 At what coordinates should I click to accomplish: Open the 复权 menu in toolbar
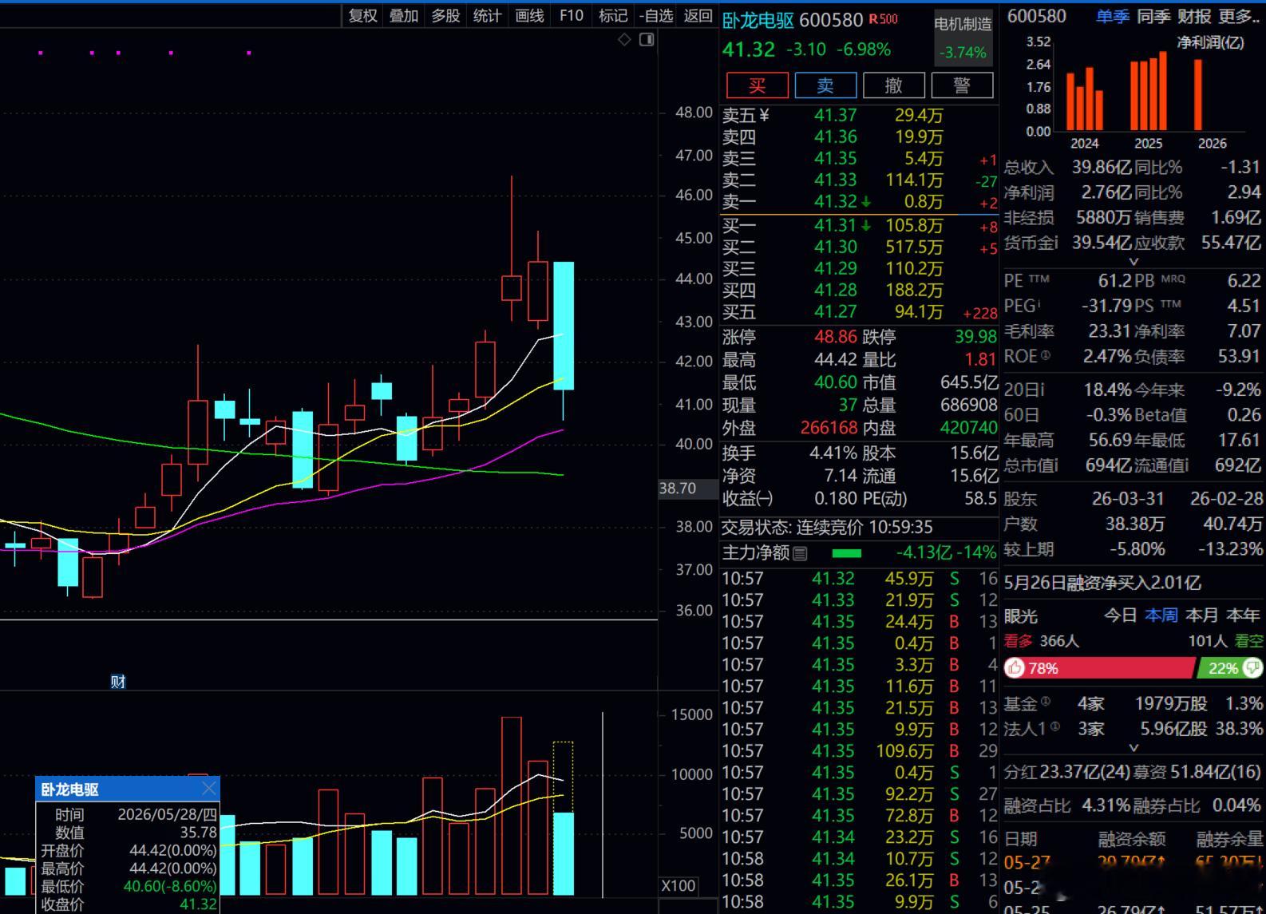[362, 15]
